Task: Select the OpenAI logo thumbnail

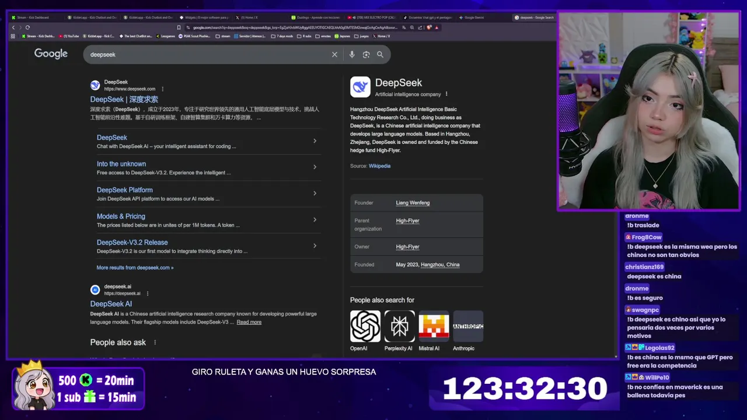Action: [365, 326]
